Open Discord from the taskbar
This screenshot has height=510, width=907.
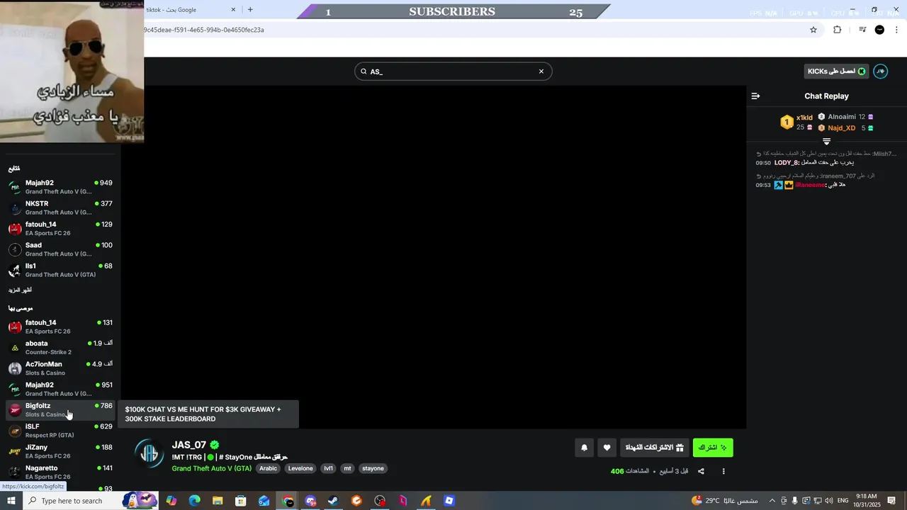[310, 501]
